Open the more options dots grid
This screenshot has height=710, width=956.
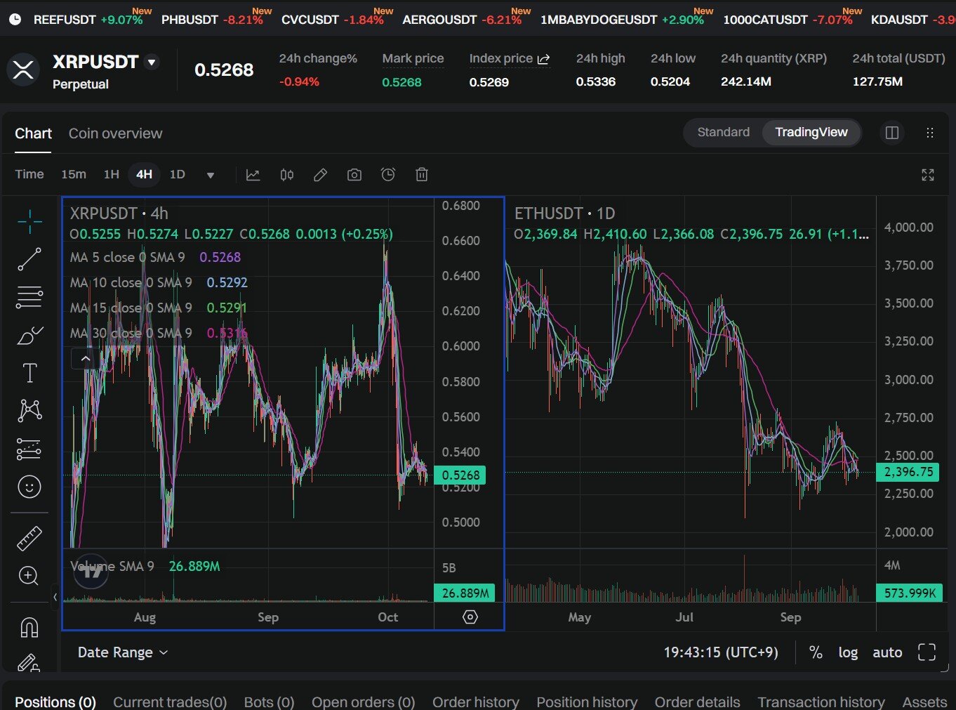[930, 133]
